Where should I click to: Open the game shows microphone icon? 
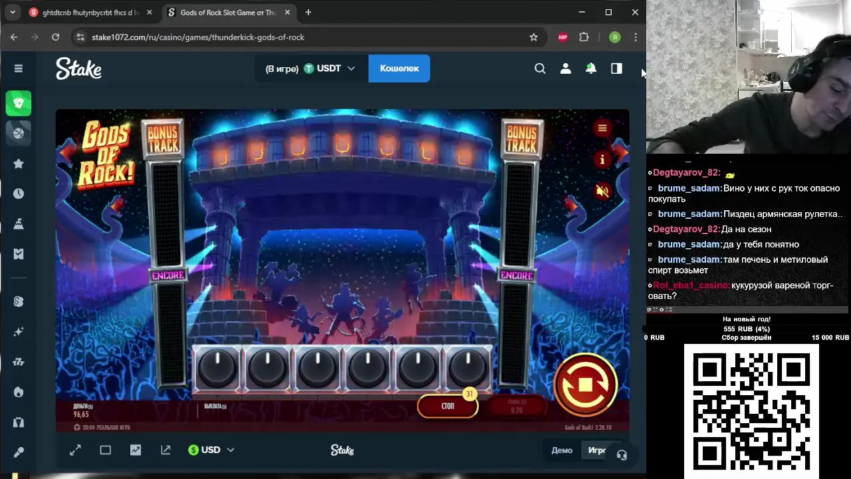click(x=19, y=452)
